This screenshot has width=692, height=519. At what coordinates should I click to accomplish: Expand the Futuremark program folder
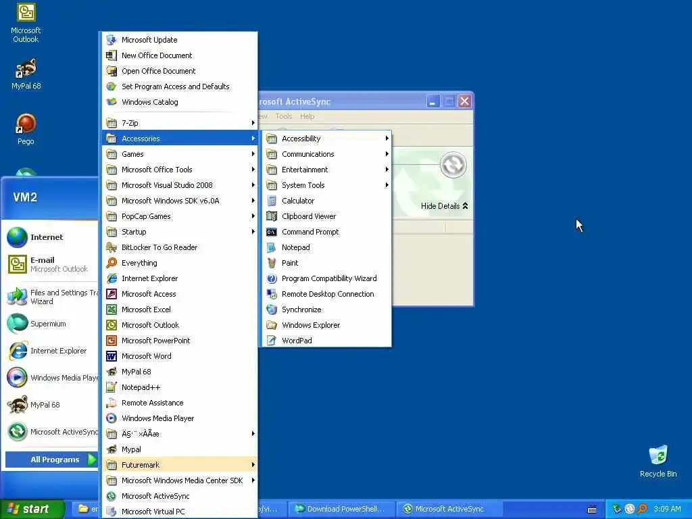[x=180, y=465]
